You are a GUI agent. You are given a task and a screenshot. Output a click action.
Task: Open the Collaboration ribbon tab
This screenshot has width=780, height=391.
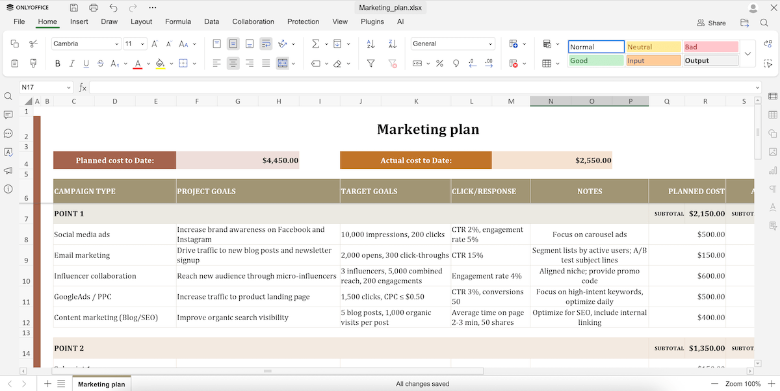click(x=253, y=21)
